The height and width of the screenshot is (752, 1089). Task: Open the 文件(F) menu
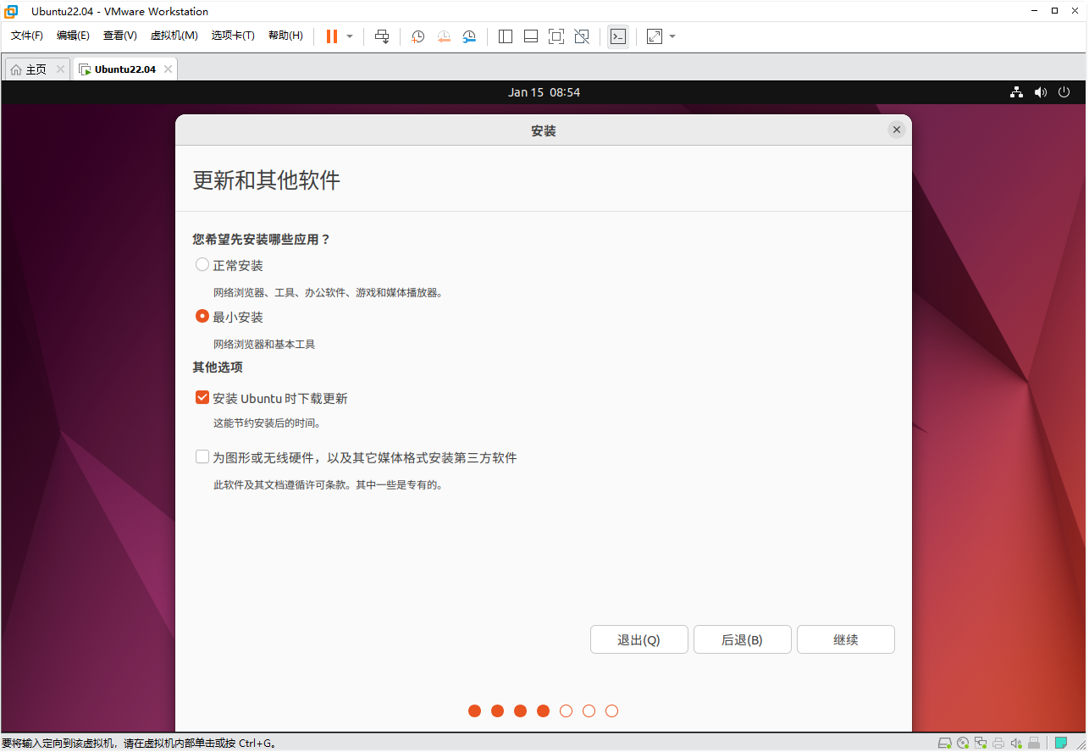point(27,36)
